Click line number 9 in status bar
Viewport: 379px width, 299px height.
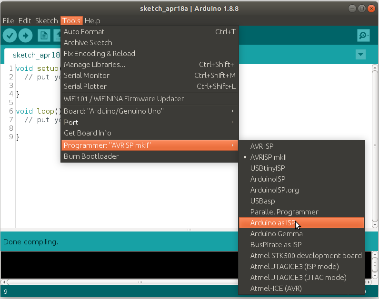pyautogui.click(x=6, y=292)
